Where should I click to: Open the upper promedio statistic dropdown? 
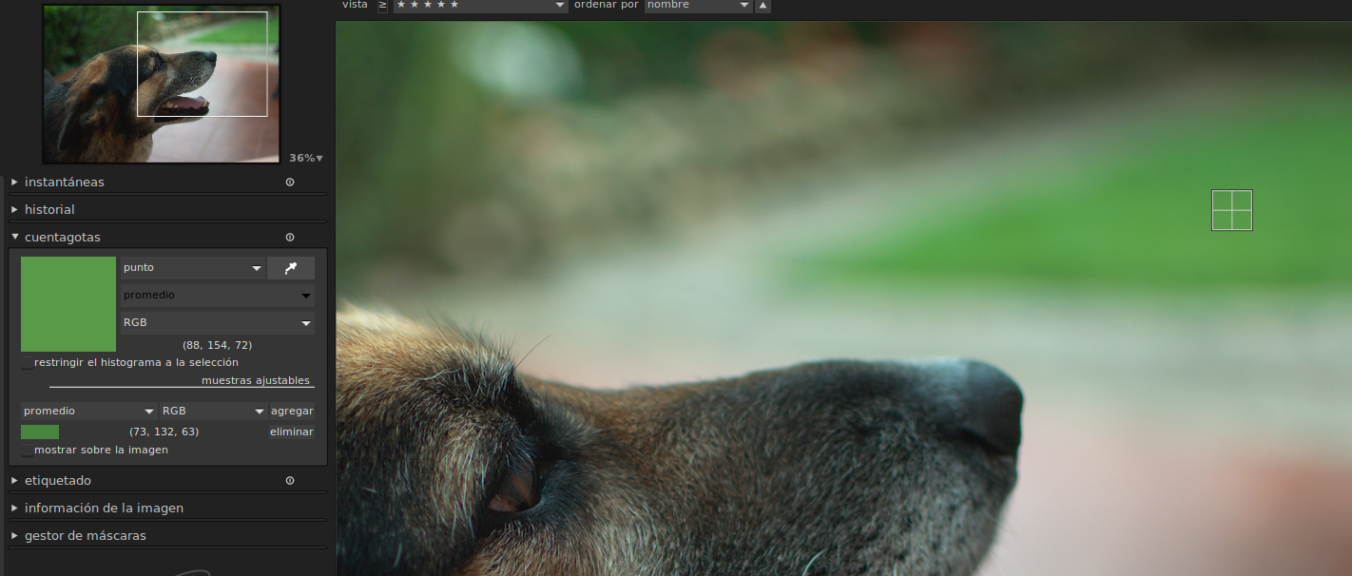point(217,296)
